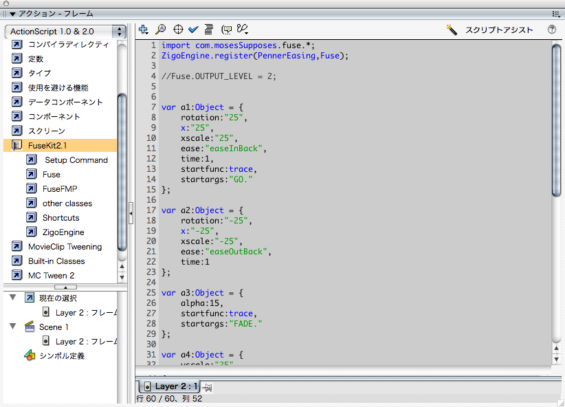565x407 pixels.
Task: Apply auto format to the script
Action: pyautogui.click(x=208, y=30)
